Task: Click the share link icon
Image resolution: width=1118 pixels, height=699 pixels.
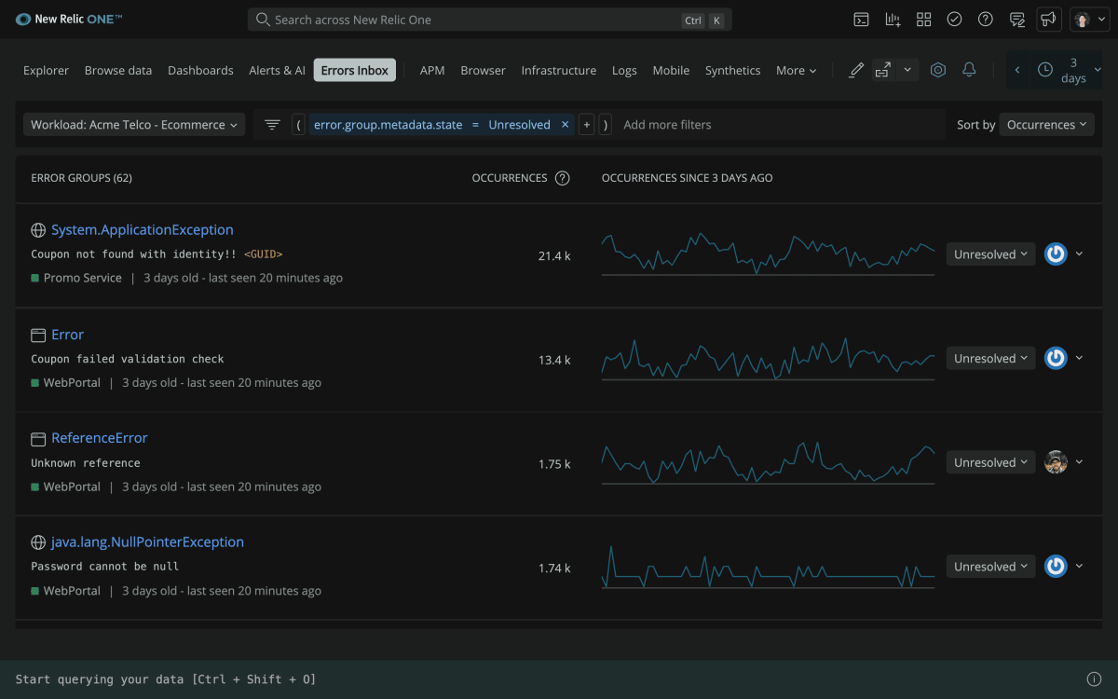Action: [x=882, y=70]
